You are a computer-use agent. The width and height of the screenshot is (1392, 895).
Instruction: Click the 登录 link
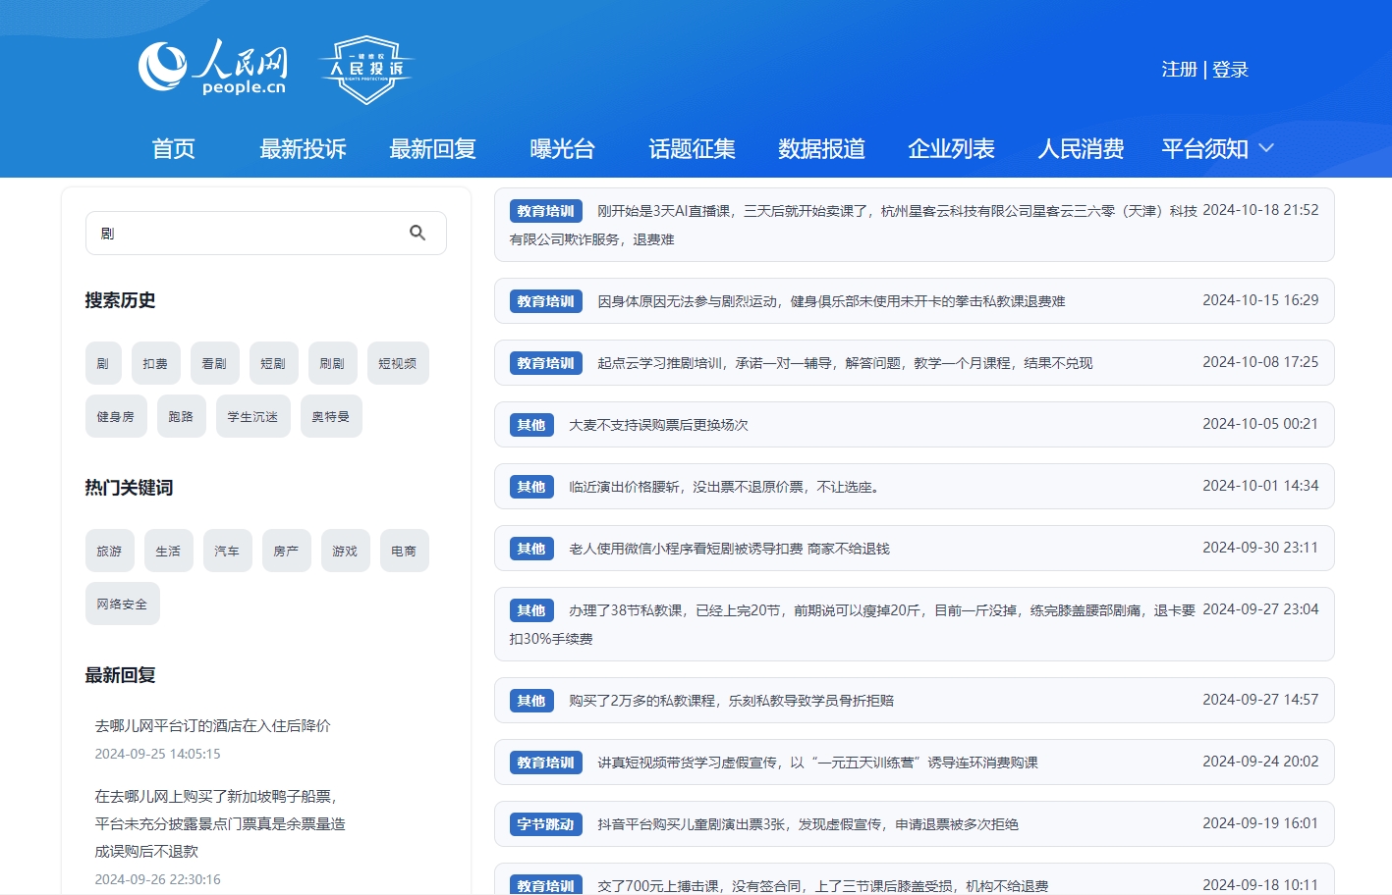pyautogui.click(x=1229, y=70)
